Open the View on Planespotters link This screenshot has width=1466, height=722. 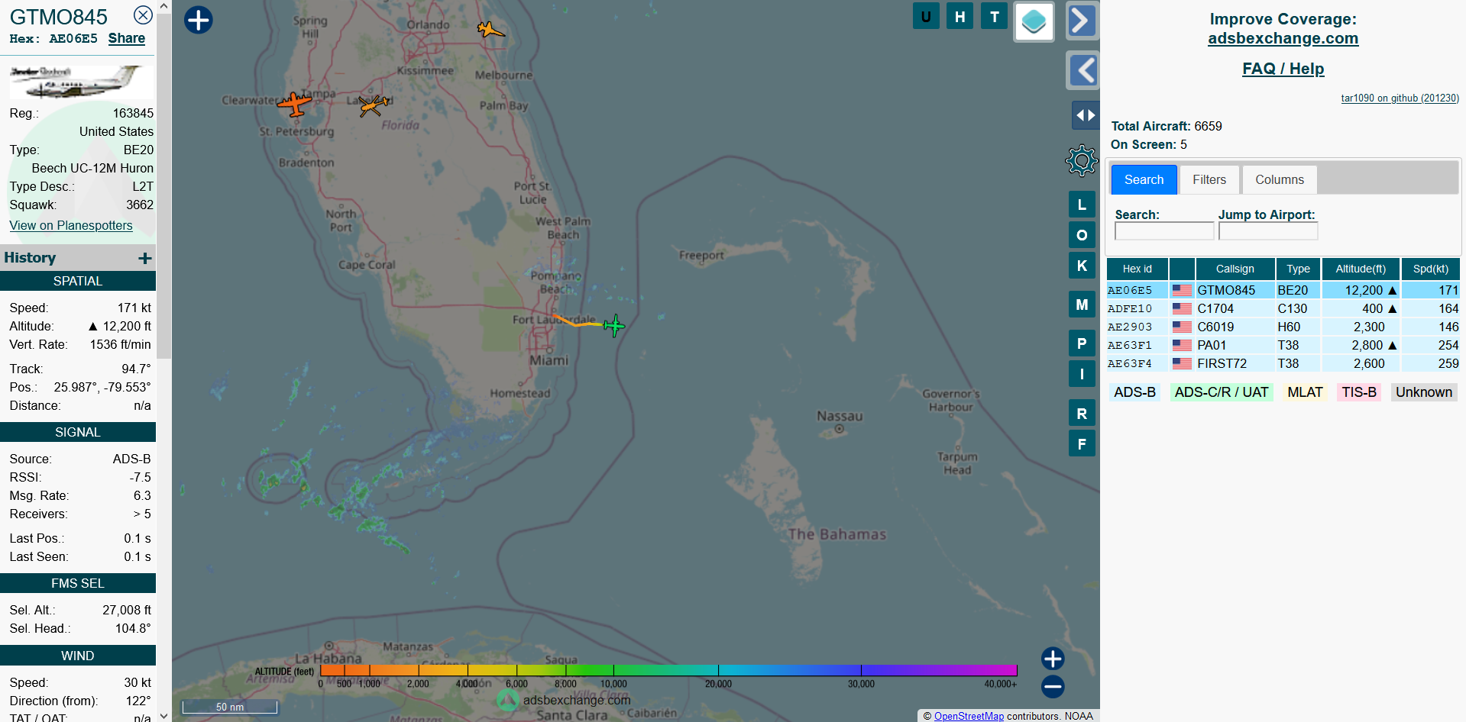click(71, 225)
